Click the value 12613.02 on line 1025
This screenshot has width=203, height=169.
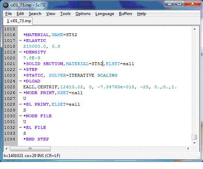coord(72,87)
